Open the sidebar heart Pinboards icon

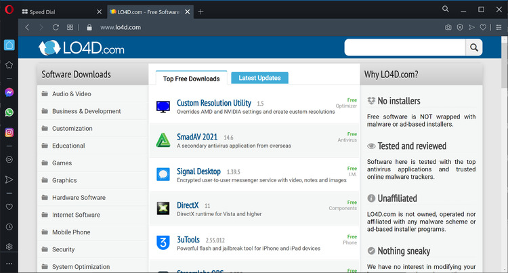click(9, 207)
